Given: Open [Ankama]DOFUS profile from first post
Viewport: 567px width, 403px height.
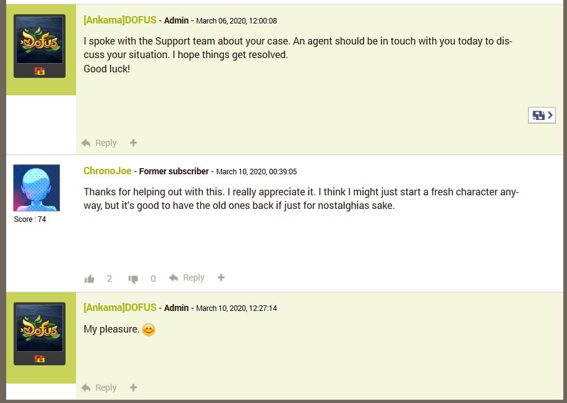Looking at the screenshot, I should click(x=120, y=20).
